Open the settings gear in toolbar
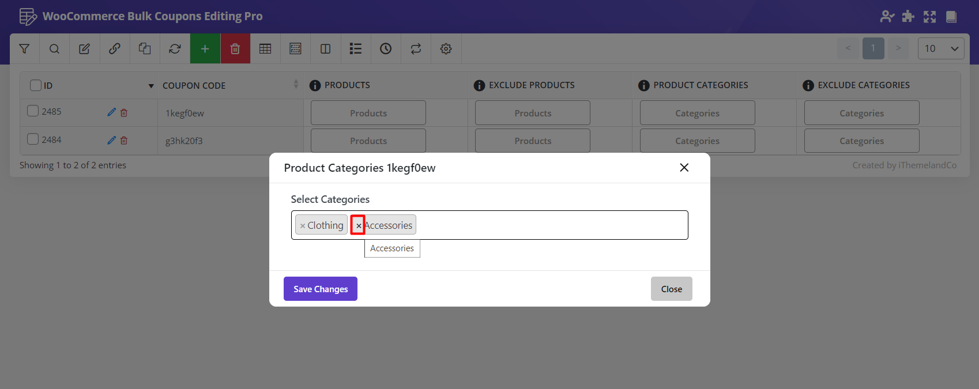Image resolution: width=979 pixels, height=389 pixels. pos(446,49)
